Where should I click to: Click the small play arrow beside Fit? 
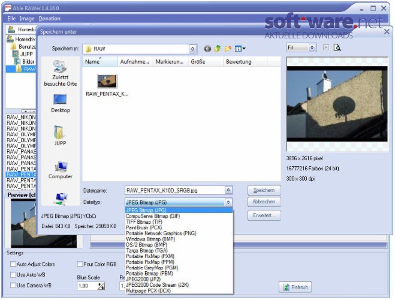325,47
